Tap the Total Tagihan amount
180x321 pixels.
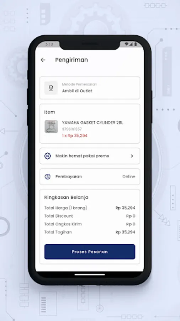click(125, 232)
